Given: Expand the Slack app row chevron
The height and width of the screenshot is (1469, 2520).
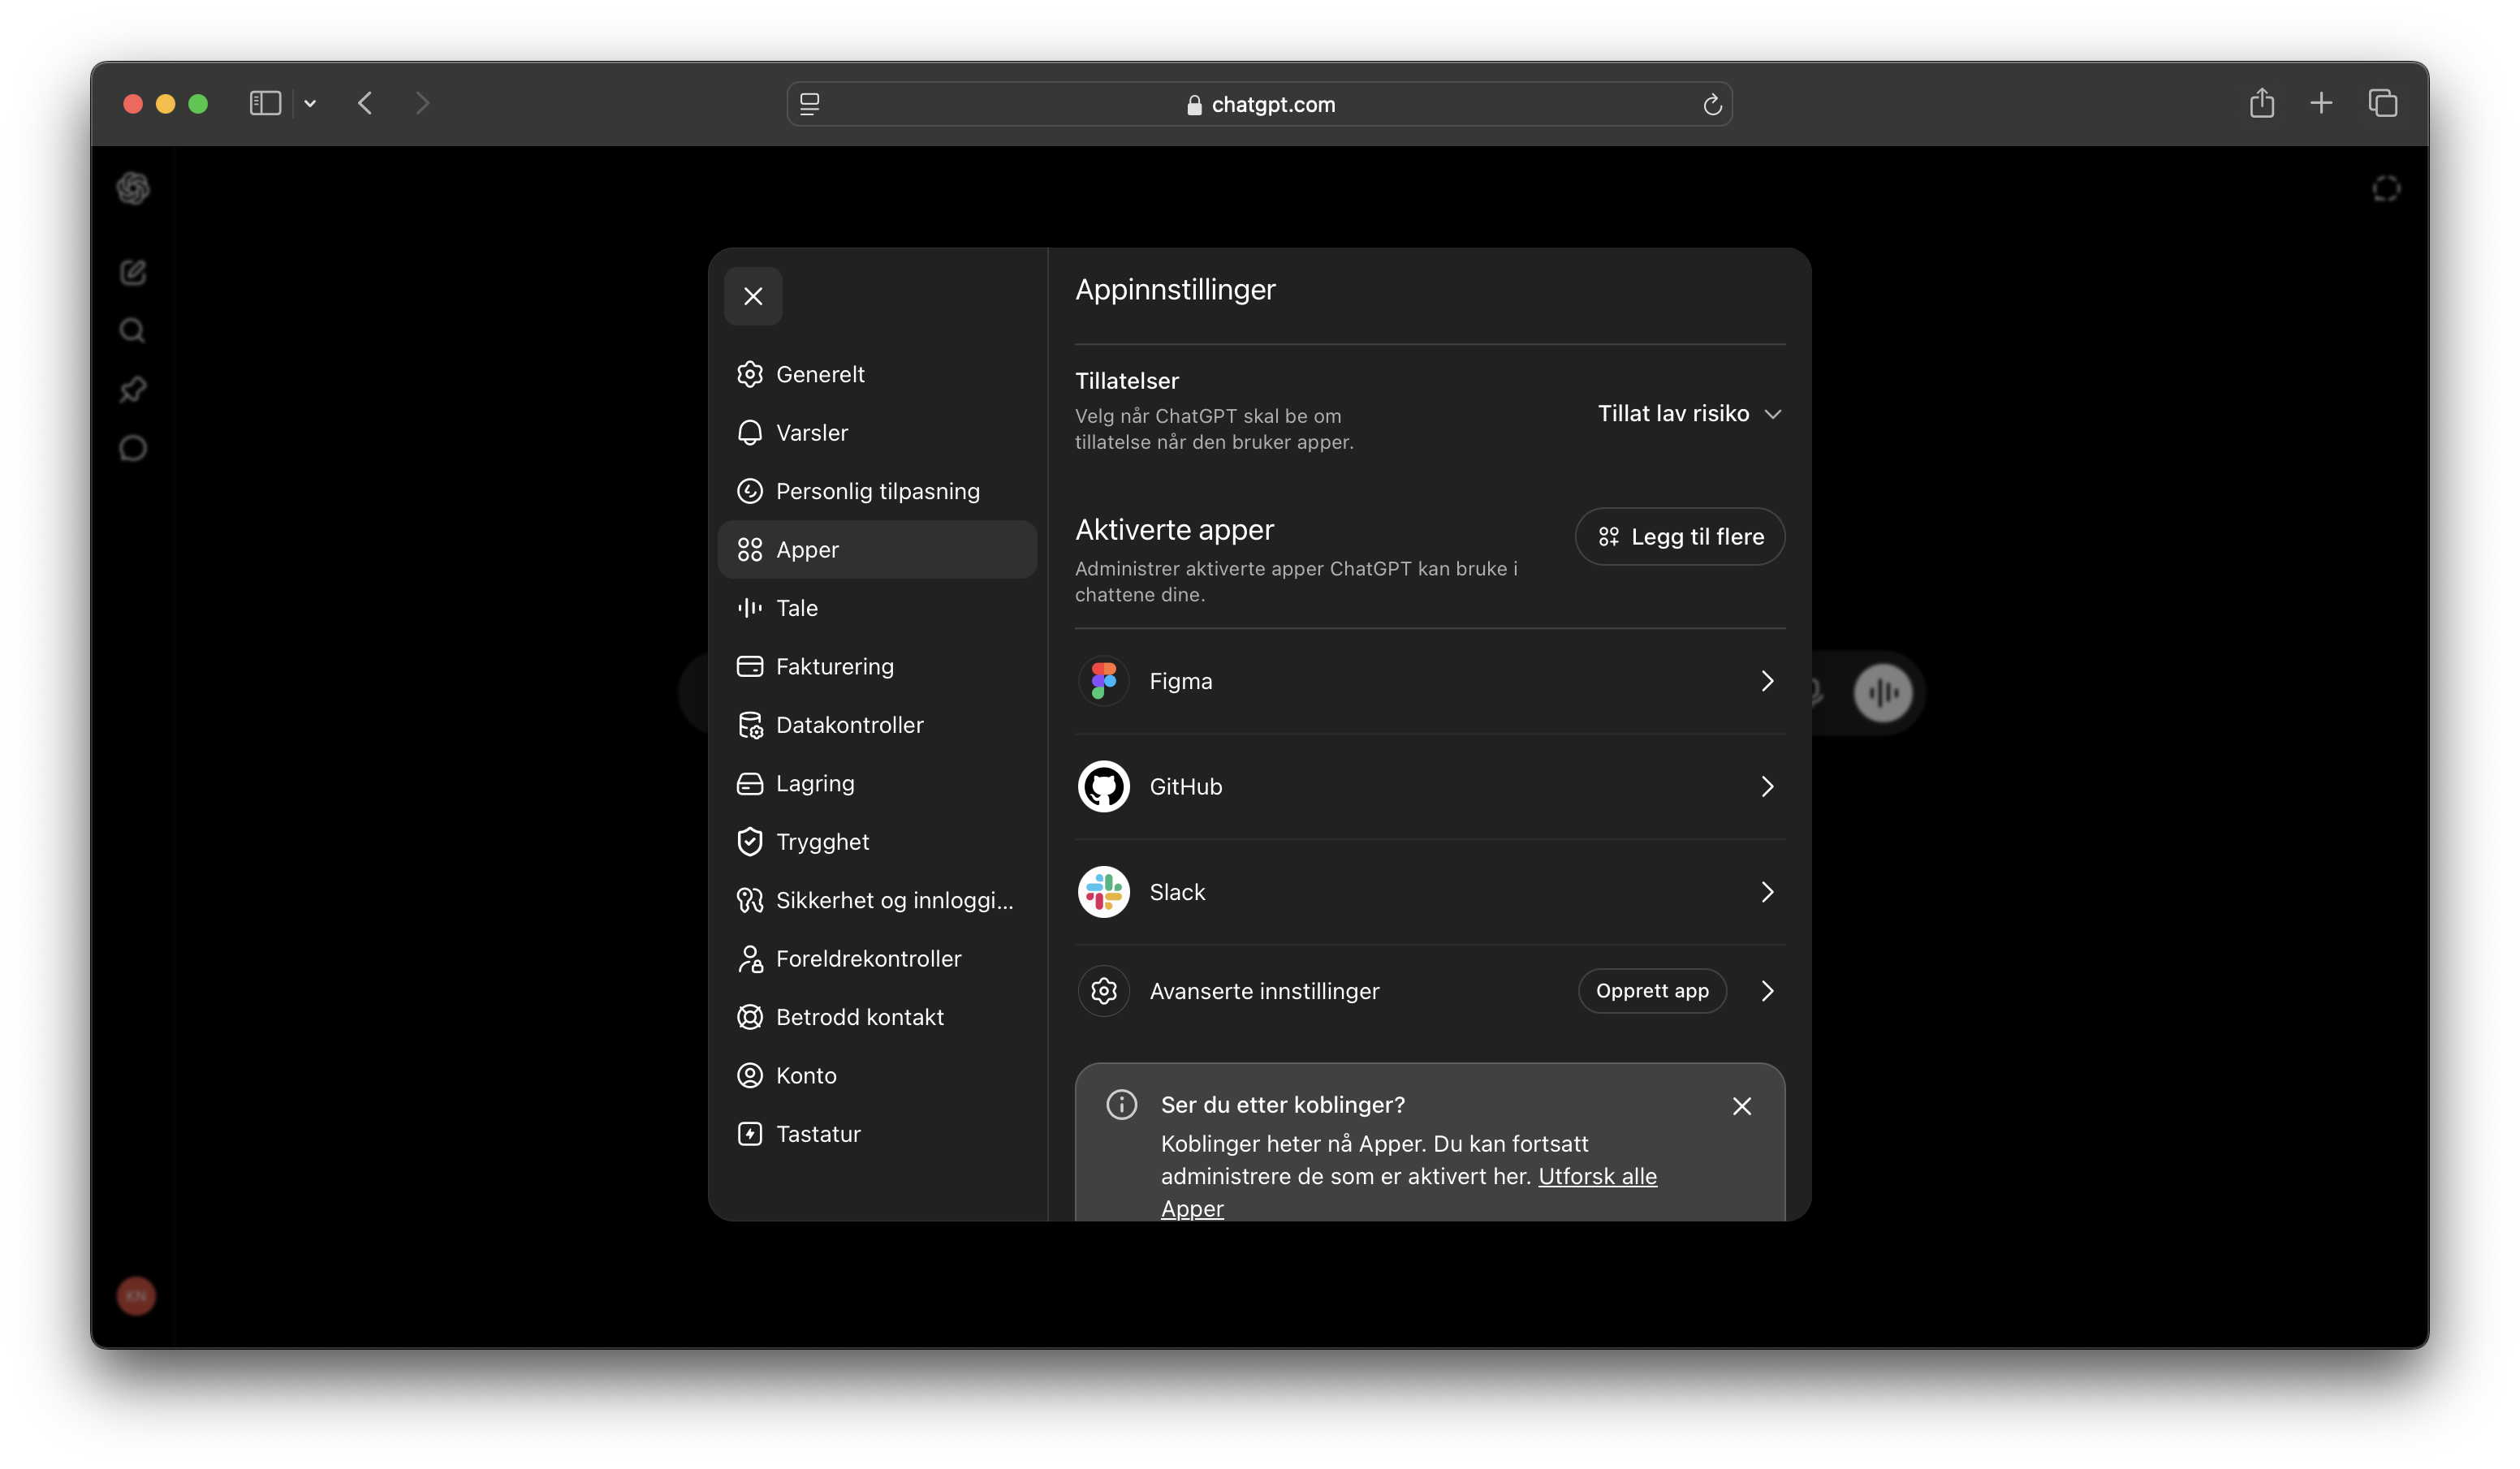Looking at the screenshot, I should tap(1767, 892).
